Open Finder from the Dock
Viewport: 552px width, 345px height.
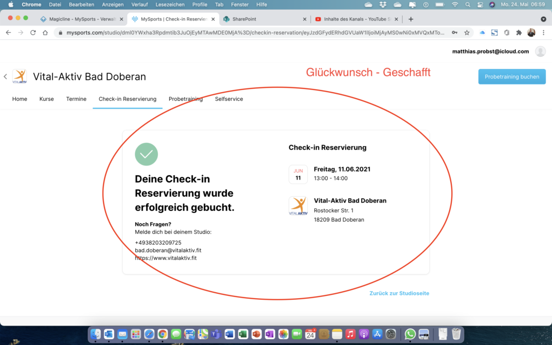click(x=95, y=334)
